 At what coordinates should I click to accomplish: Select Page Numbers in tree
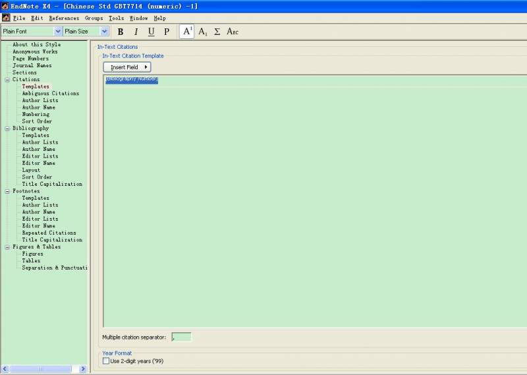[x=30, y=59]
